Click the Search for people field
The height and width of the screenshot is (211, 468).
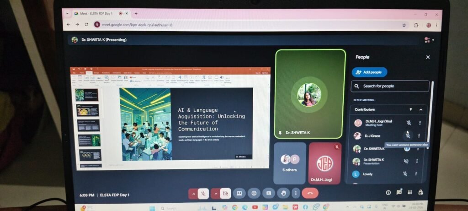click(x=390, y=86)
